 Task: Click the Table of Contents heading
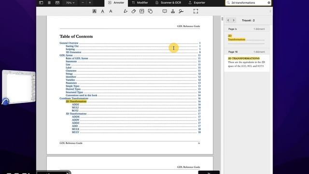click(76, 36)
